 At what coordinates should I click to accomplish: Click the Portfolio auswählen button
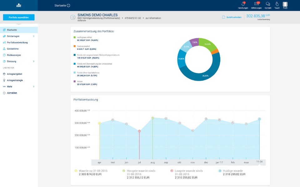point(19,17)
